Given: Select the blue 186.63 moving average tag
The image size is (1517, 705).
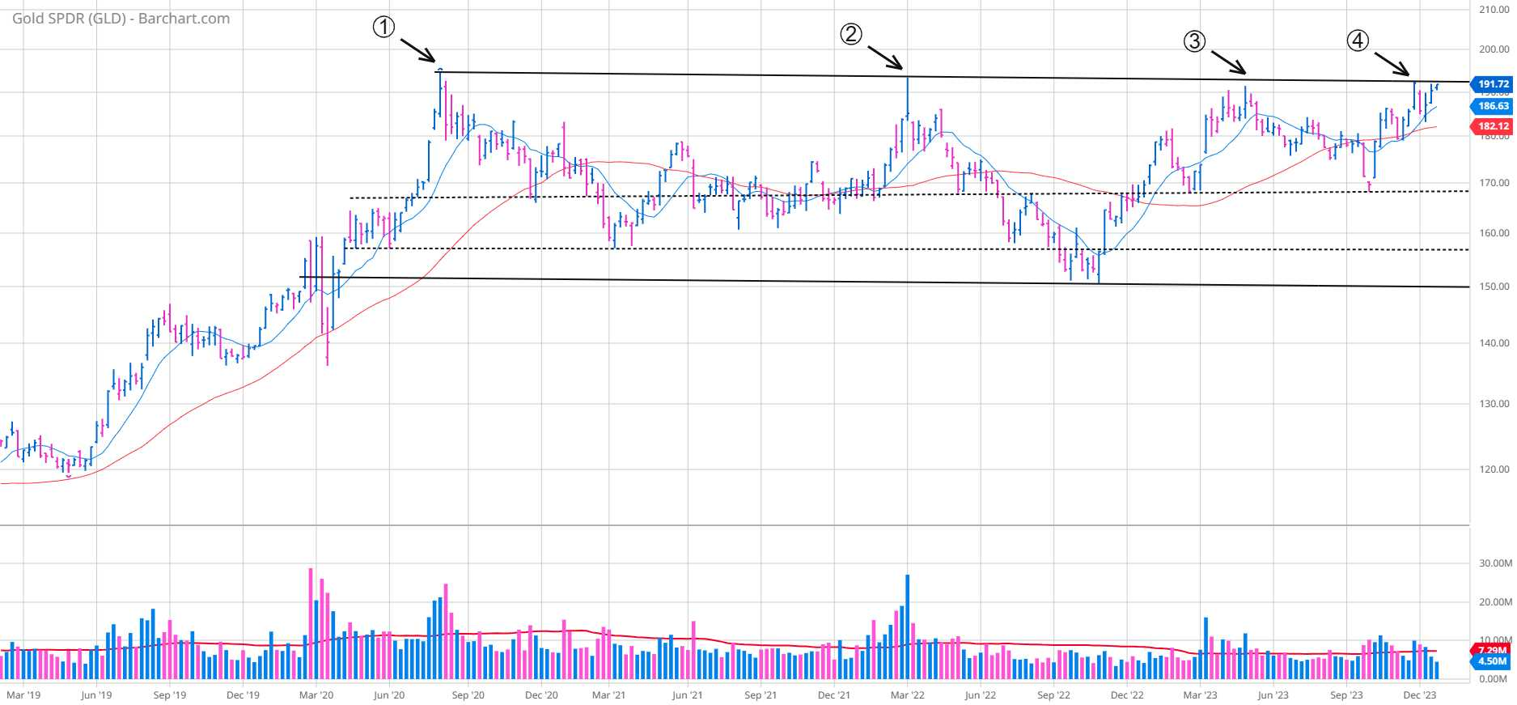Looking at the screenshot, I should coord(1493,106).
